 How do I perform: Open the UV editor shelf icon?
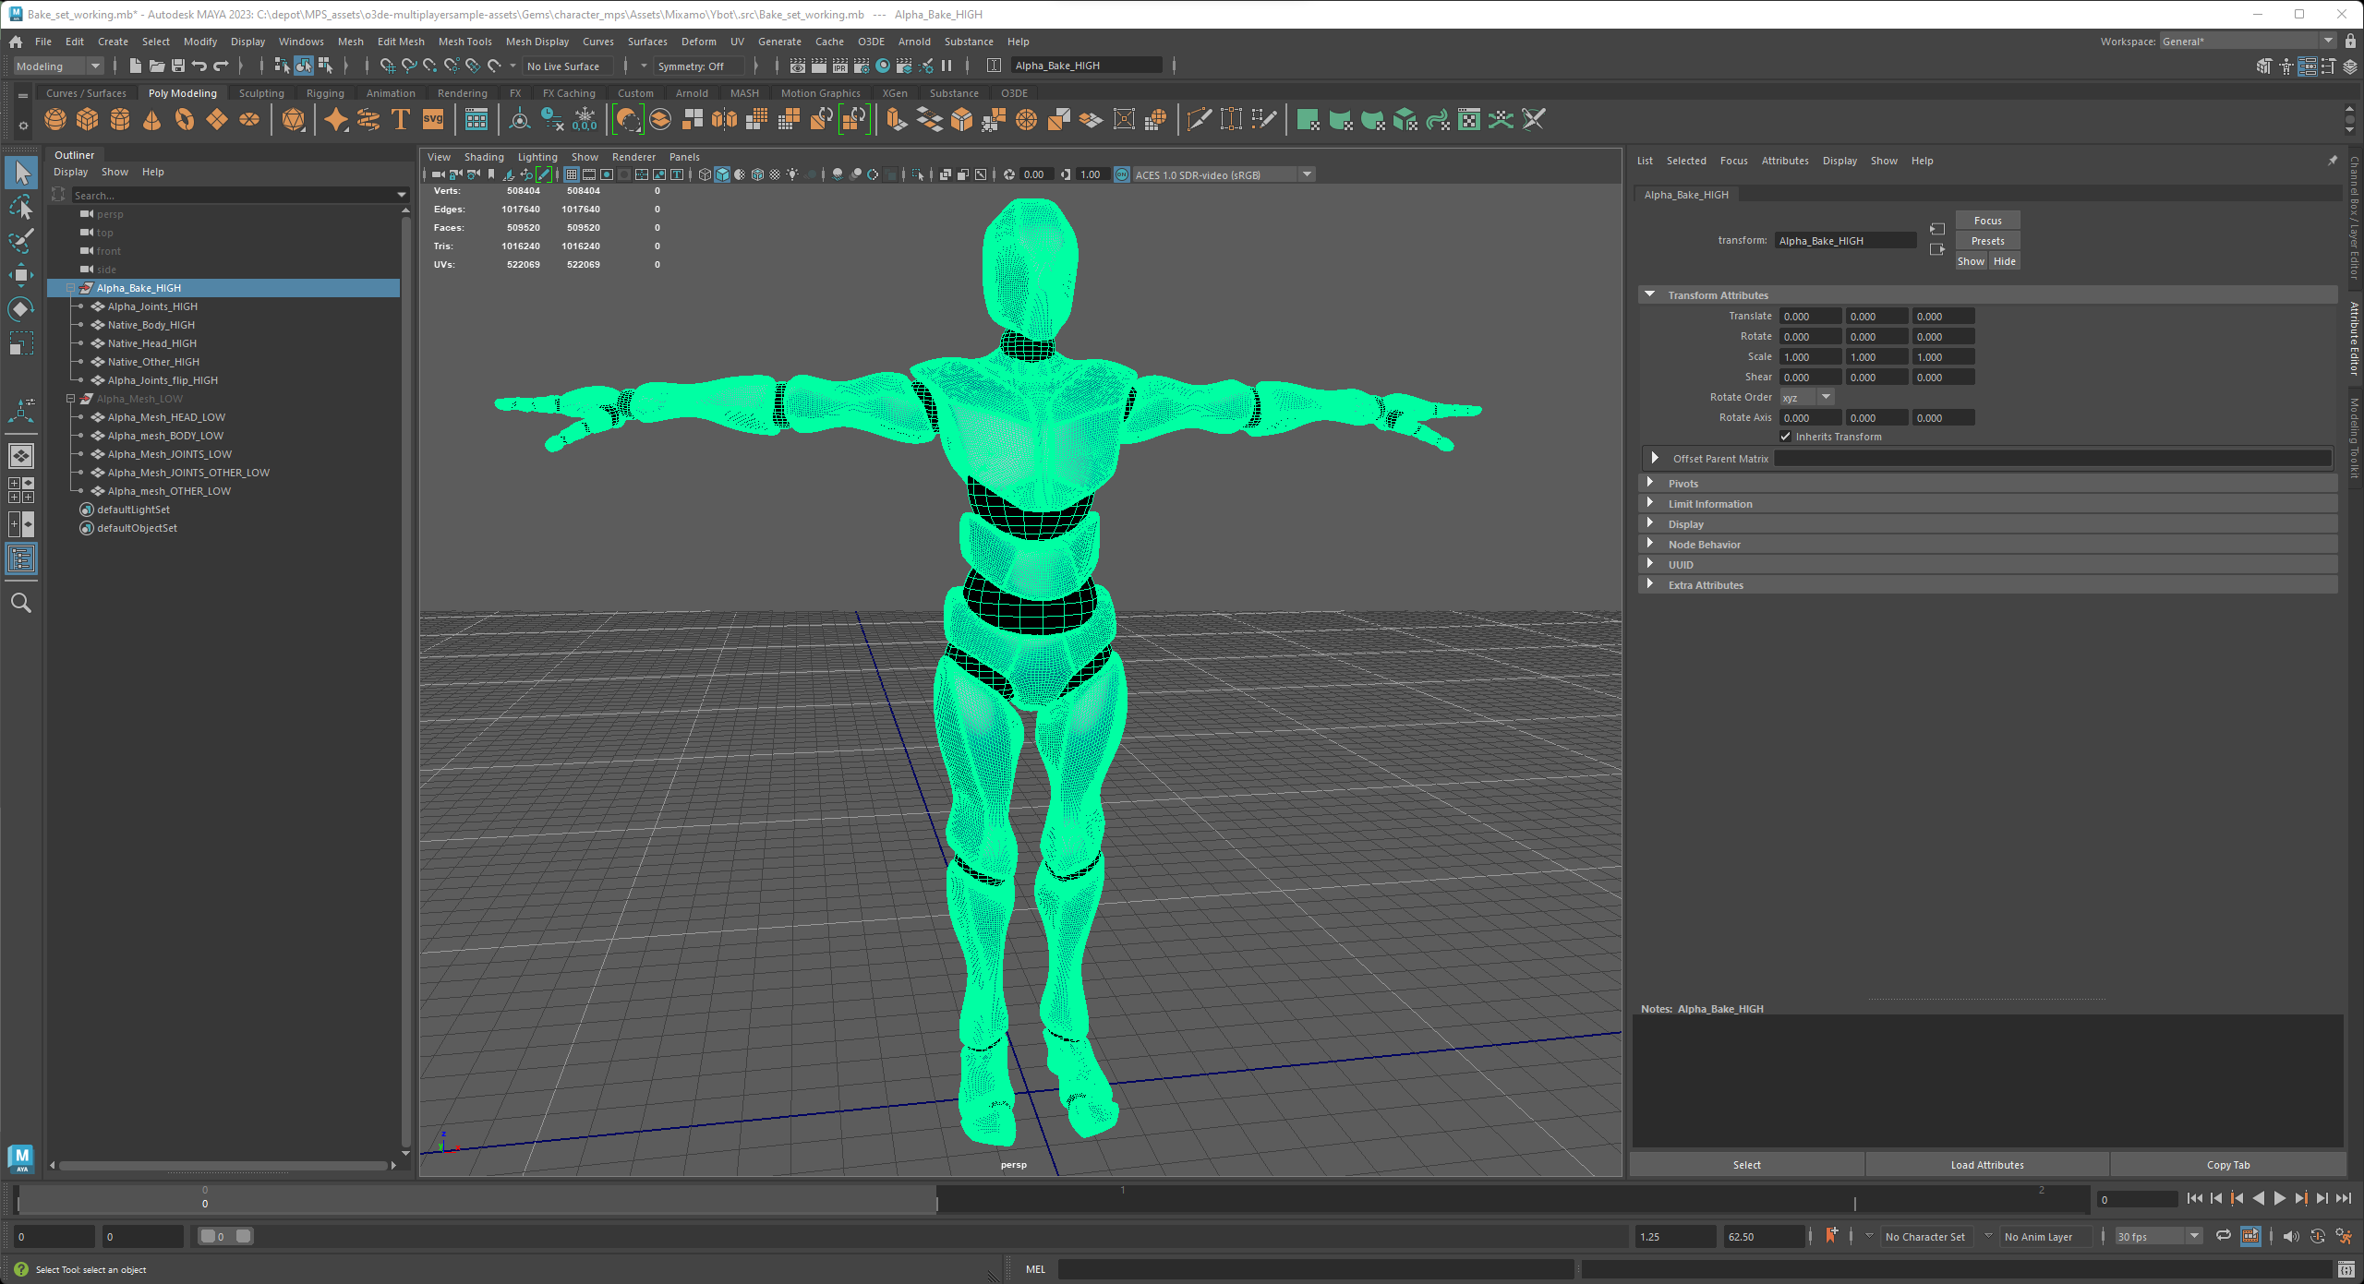coord(1469,120)
